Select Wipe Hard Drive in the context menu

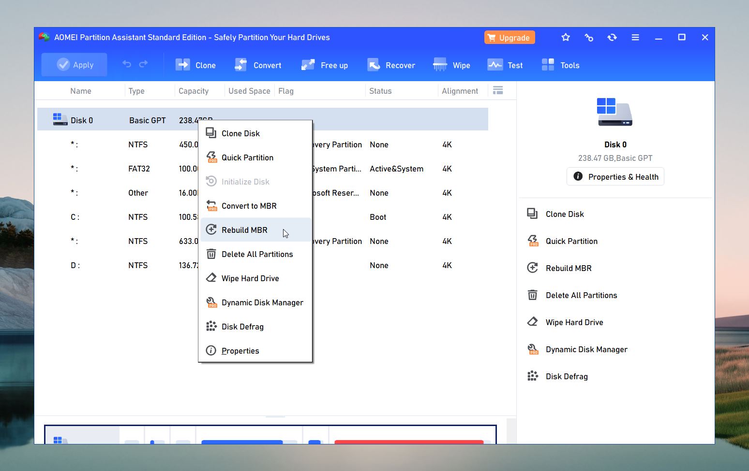(255, 278)
